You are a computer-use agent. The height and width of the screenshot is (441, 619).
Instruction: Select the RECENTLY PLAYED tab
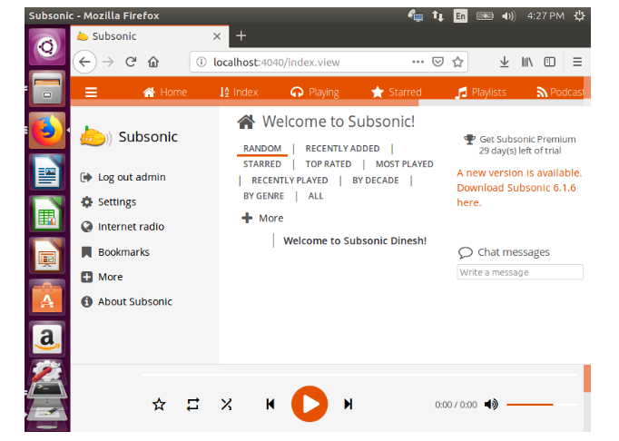pos(290,181)
